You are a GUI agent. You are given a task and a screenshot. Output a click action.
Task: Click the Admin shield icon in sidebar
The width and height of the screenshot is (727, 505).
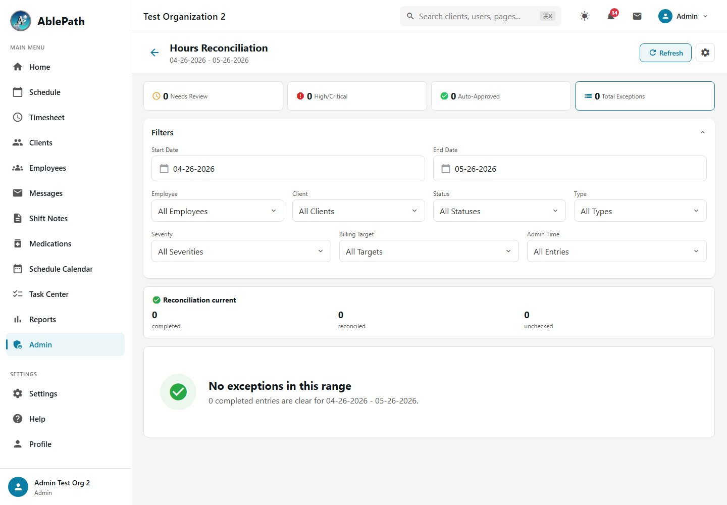[x=18, y=344]
